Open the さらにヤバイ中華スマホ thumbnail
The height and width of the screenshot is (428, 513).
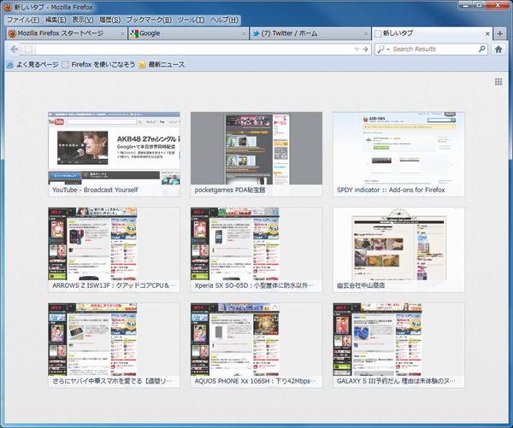coord(114,345)
